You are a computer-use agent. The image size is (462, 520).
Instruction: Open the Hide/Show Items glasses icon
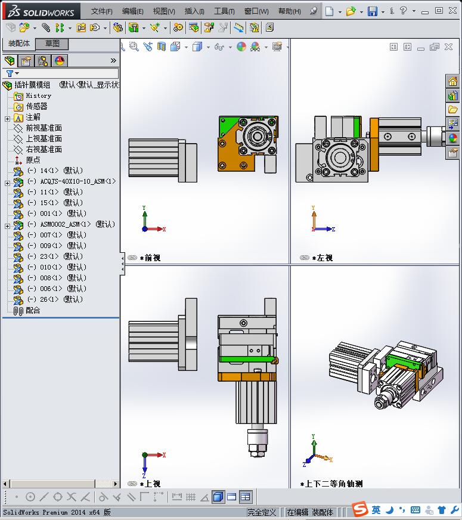pos(219,47)
